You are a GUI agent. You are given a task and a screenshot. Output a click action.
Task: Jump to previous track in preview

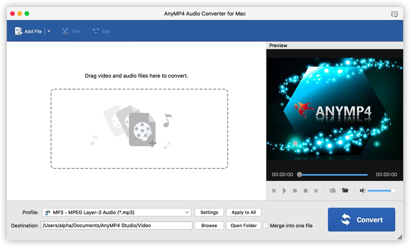coord(274,190)
